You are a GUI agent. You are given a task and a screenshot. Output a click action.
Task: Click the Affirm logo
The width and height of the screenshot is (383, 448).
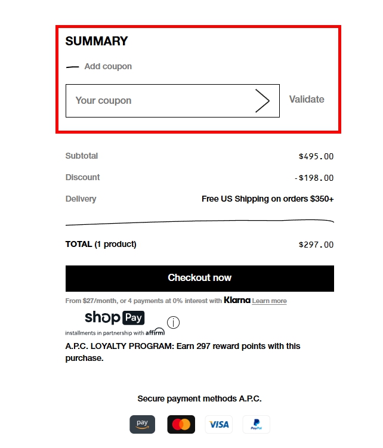[155, 332]
